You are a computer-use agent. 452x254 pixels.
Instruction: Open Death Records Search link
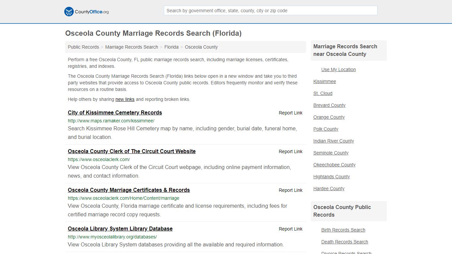(344, 242)
